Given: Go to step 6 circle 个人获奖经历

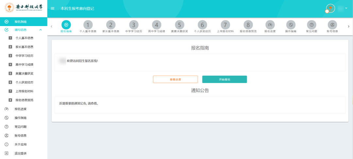Looking at the screenshot, I should point(202,25).
